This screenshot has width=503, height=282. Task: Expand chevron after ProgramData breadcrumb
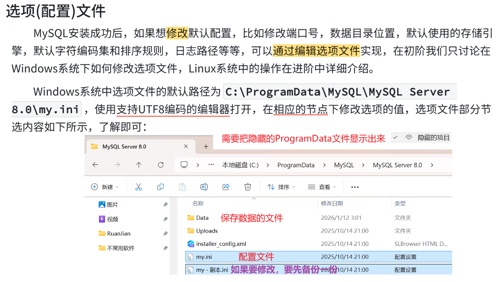tap(324, 165)
